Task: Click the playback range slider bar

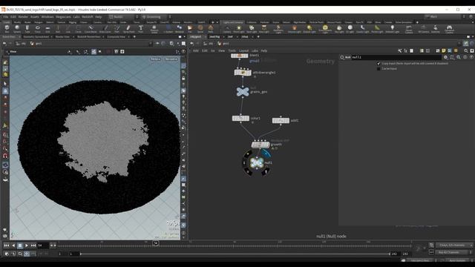Action: pyautogui.click(x=235, y=254)
